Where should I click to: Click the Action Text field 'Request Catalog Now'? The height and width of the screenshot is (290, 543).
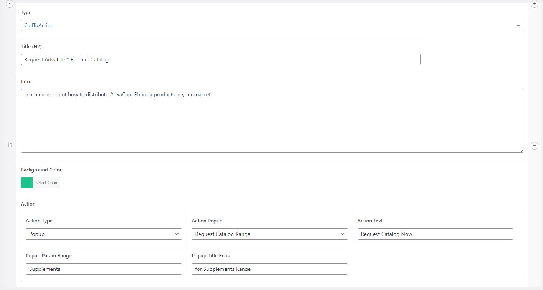coord(435,234)
